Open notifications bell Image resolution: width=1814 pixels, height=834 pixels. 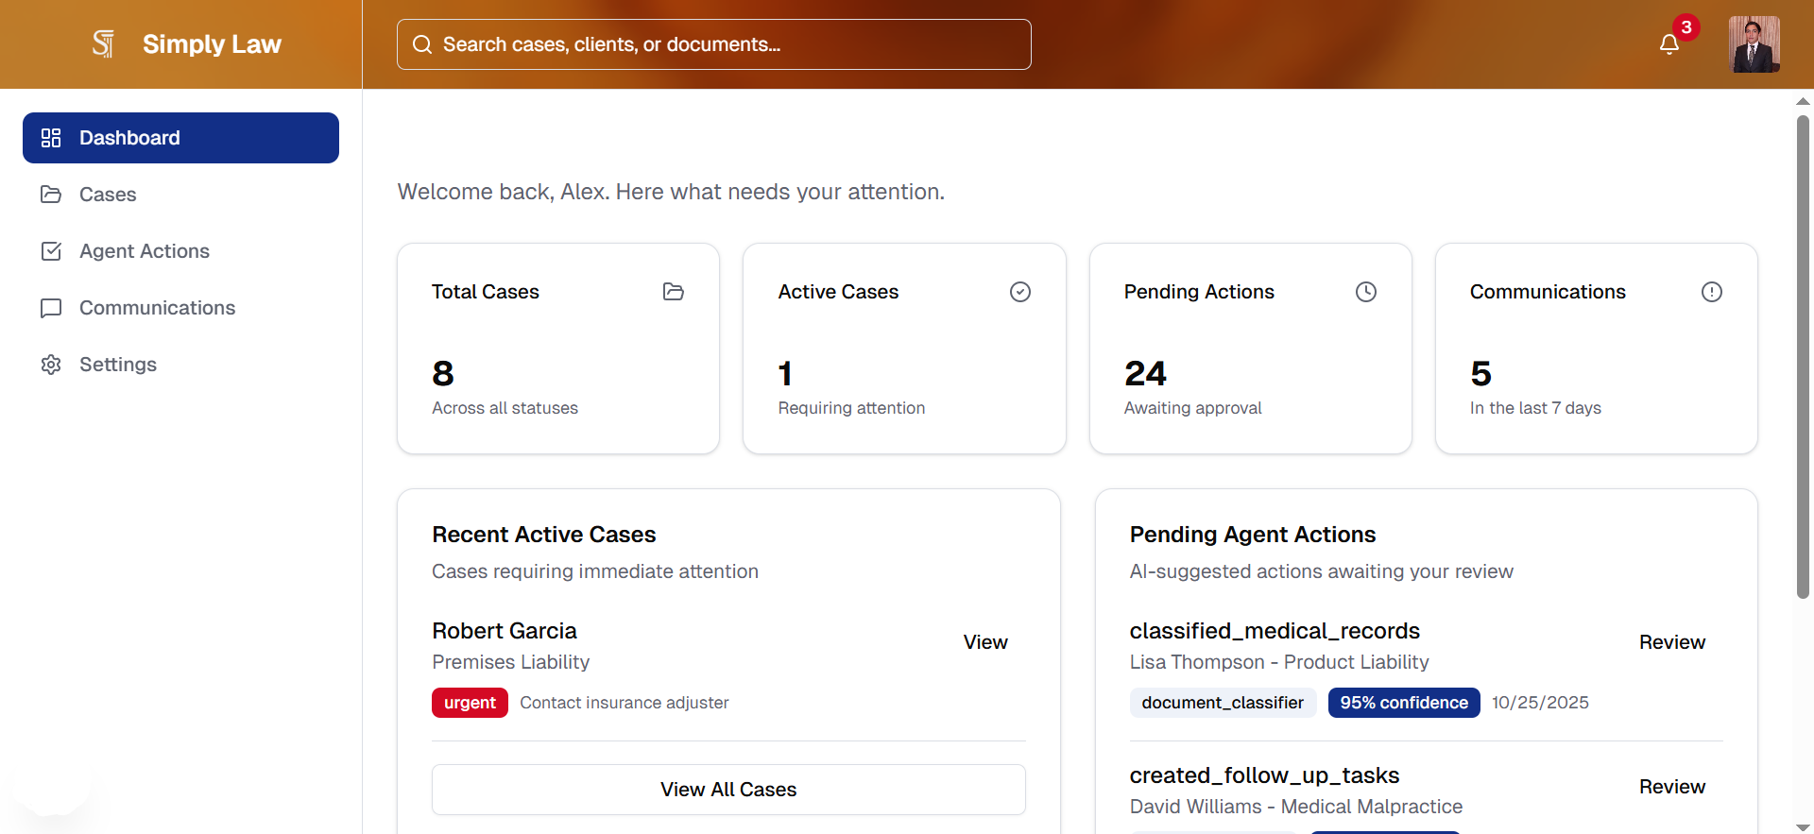(1669, 44)
